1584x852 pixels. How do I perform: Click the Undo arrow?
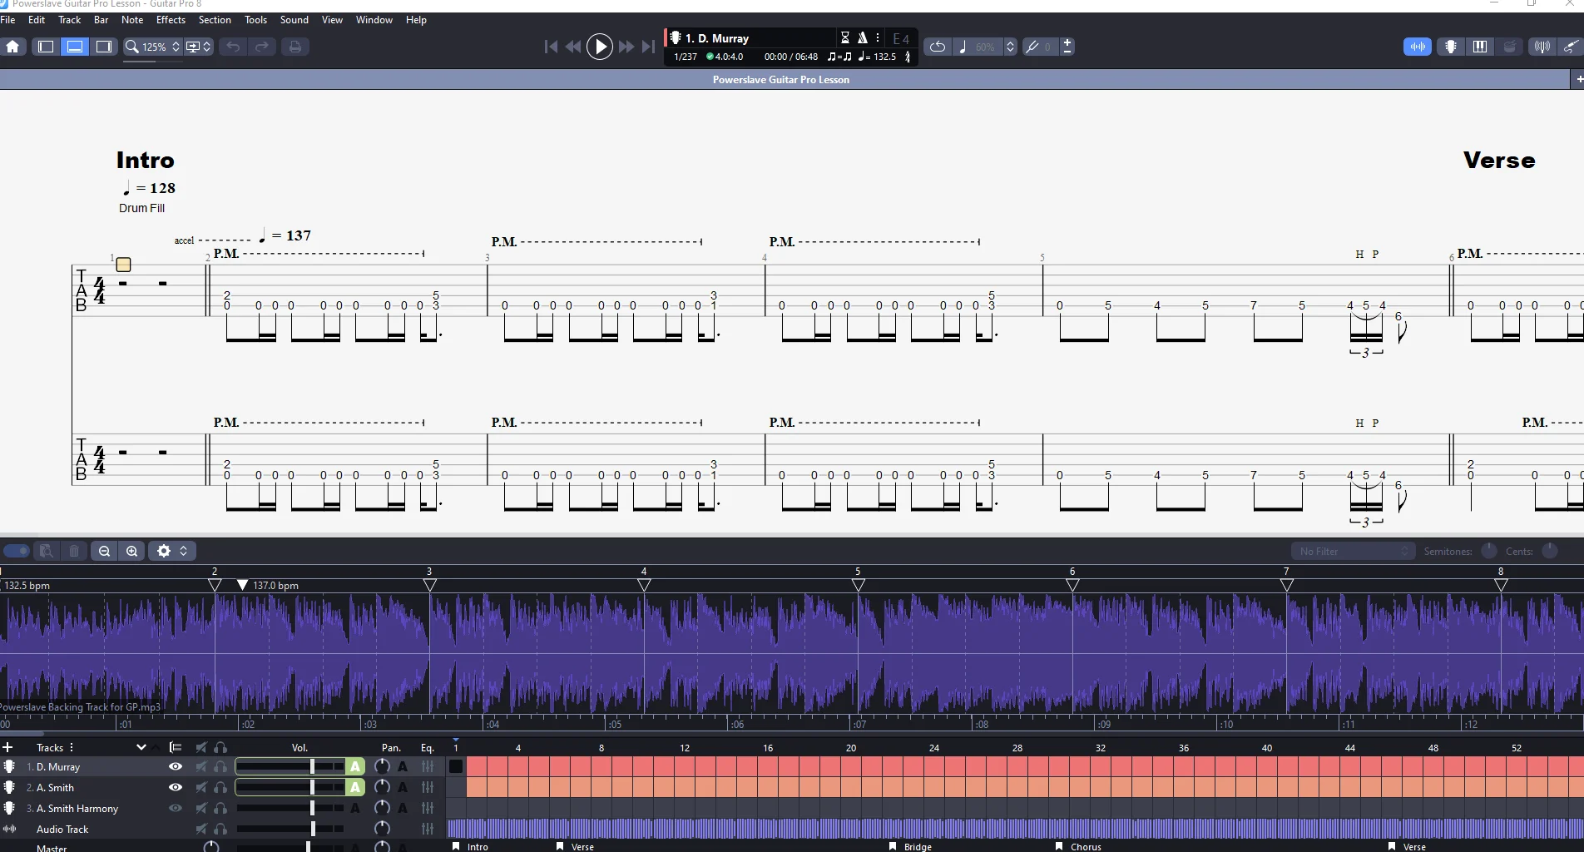[233, 47]
